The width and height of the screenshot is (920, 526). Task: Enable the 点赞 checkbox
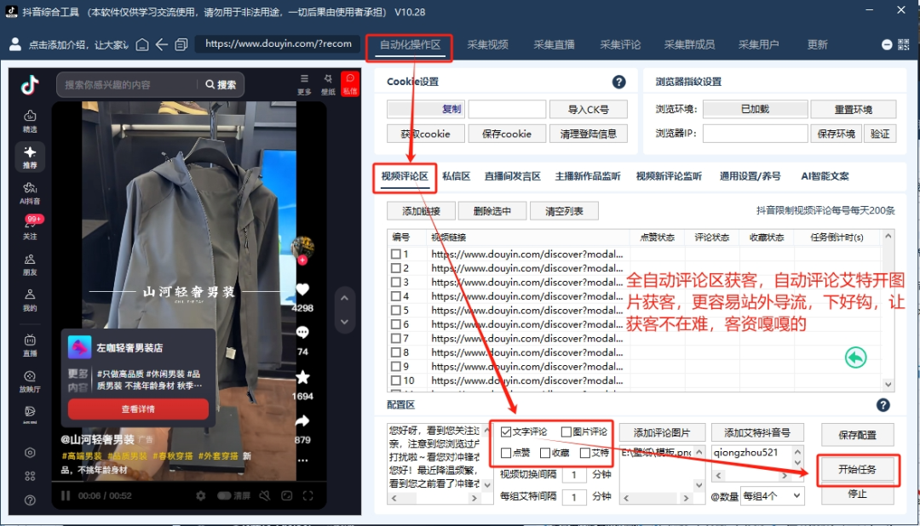pos(506,453)
